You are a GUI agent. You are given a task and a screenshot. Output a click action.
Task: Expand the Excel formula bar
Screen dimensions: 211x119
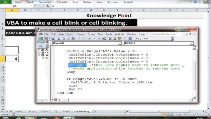pyautogui.click(x=209, y=6)
